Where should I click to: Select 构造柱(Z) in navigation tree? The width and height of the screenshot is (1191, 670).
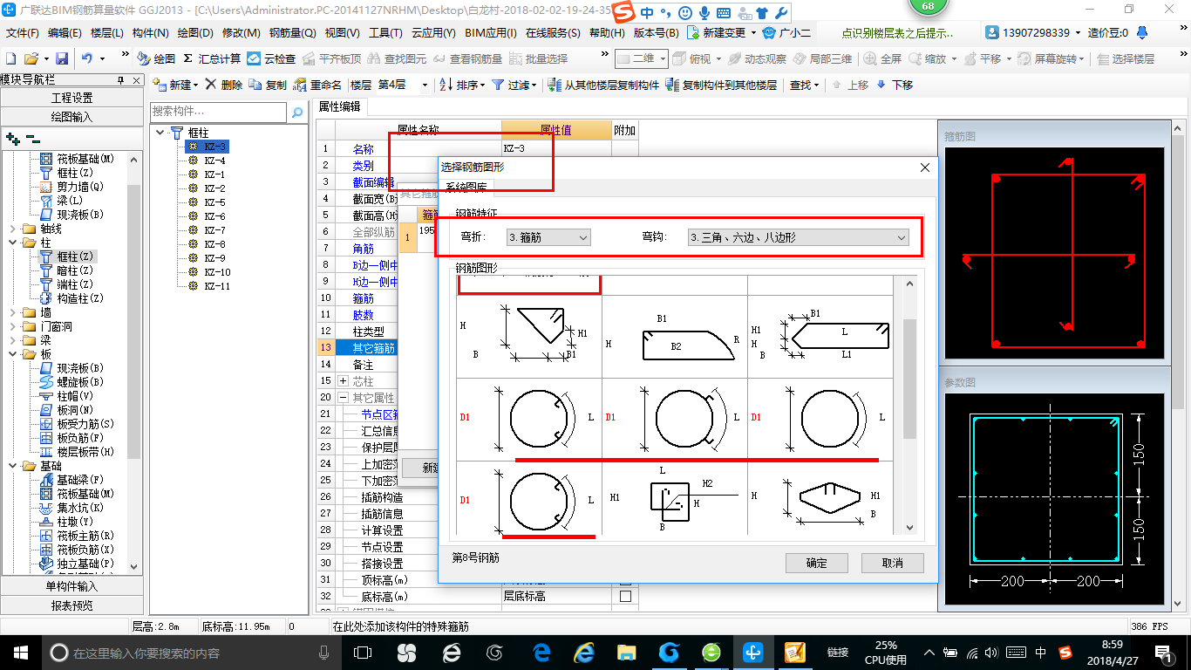click(71, 298)
